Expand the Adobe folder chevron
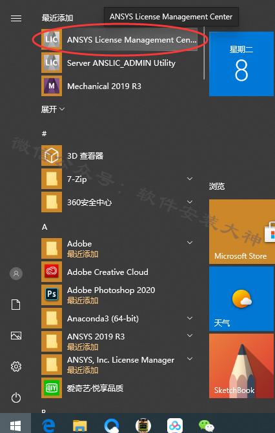 point(190,243)
